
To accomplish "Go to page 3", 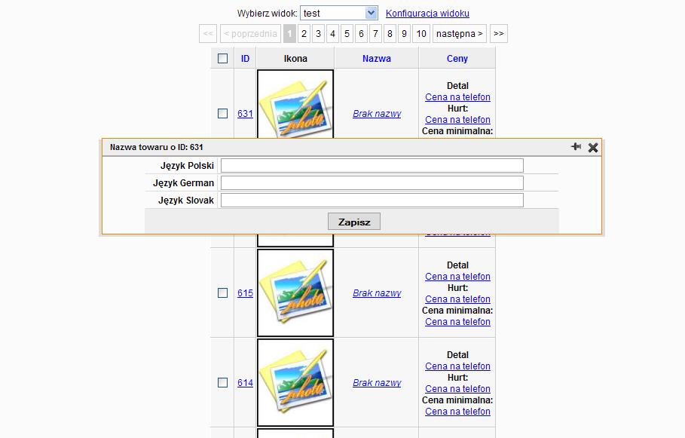I will [319, 34].
